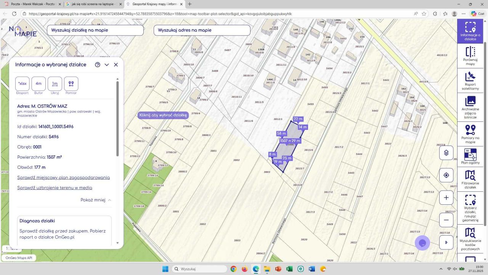
Task: Click the right-arrow play button on map
Action: coord(446,242)
